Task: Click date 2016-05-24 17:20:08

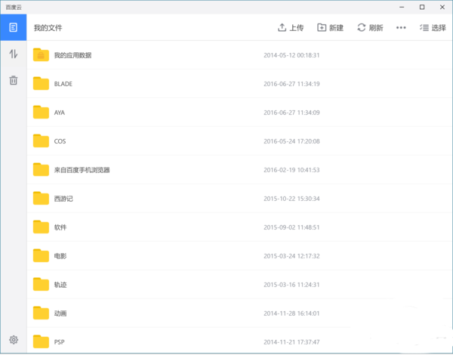Action: tap(291, 141)
